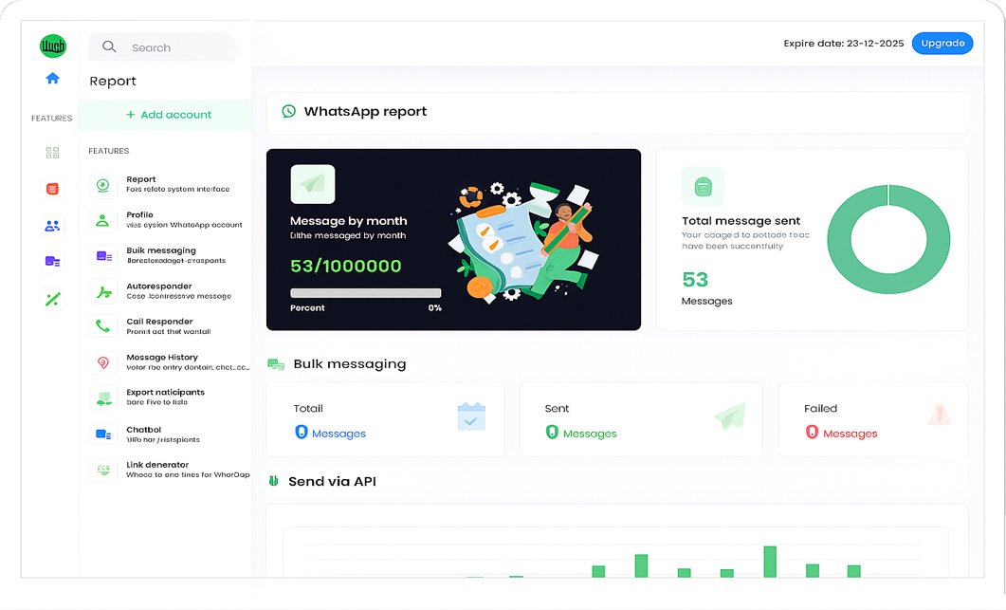
Task: Open the Report menu item
Action: point(141,179)
